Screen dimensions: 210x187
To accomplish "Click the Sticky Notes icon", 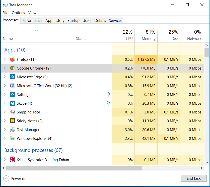I will coord(13,121).
